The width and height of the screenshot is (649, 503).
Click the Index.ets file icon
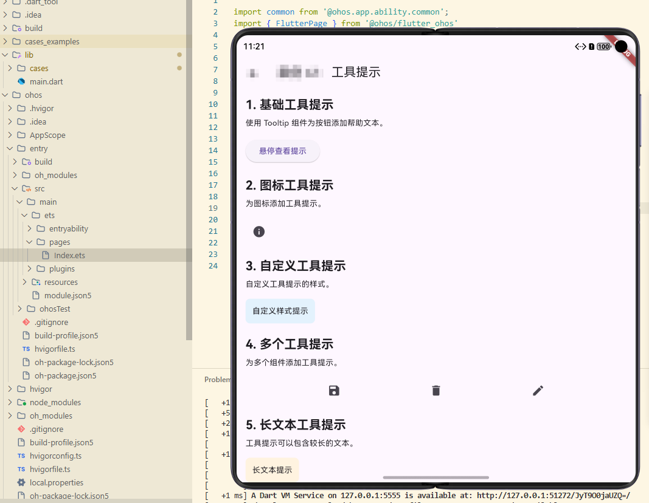(46, 255)
